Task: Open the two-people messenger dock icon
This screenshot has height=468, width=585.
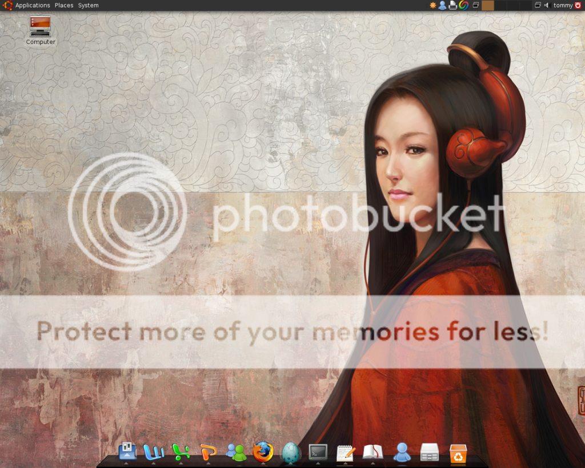Action: point(236,452)
